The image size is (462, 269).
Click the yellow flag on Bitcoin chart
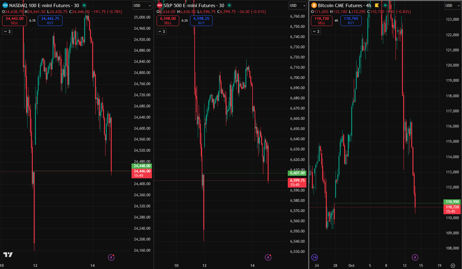click(377, 5)
